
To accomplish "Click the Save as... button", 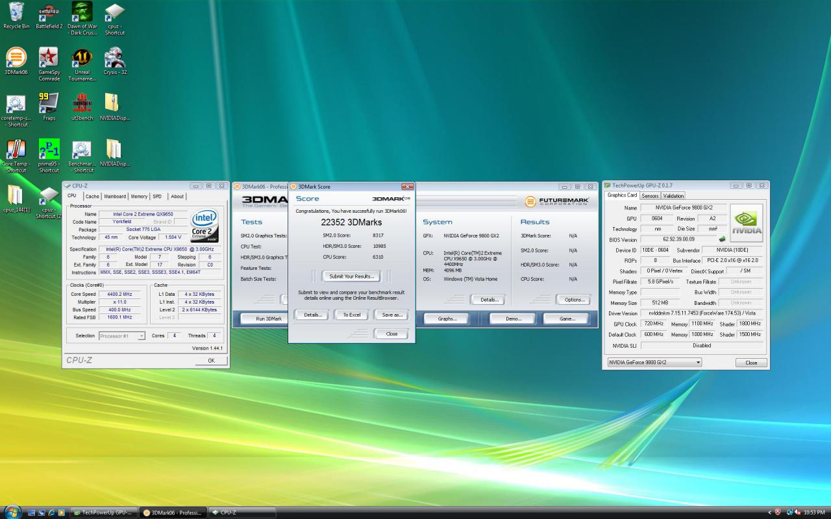I will pyautogui.click(x=391, y=315).
